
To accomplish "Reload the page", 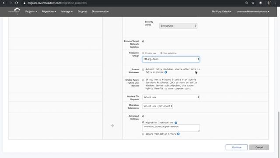I will (17, 3).
